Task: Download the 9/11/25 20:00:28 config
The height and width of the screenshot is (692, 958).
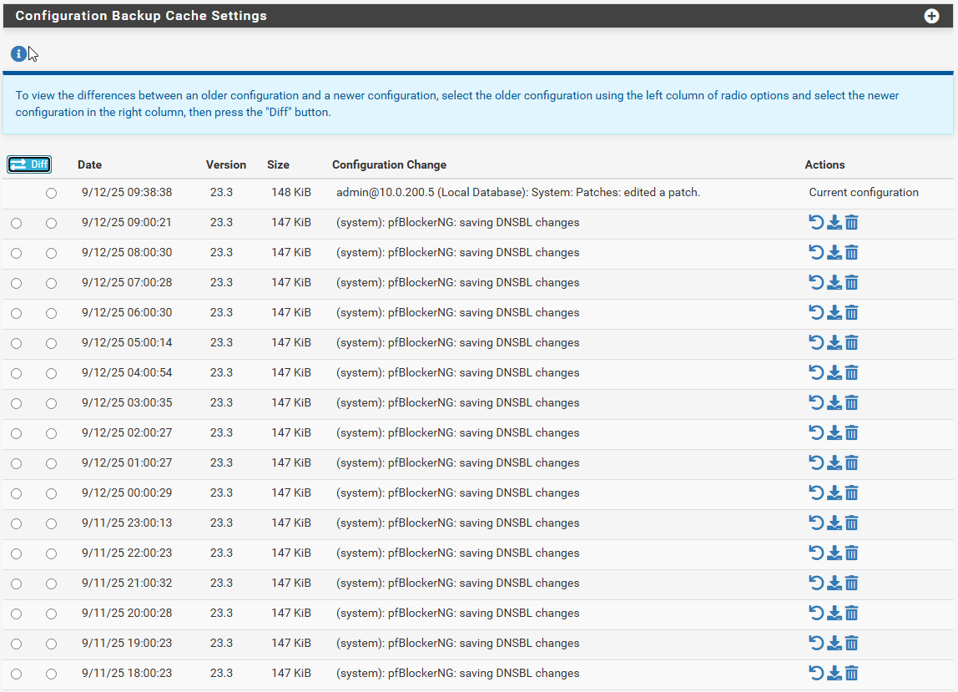Action: coord(834,614)
